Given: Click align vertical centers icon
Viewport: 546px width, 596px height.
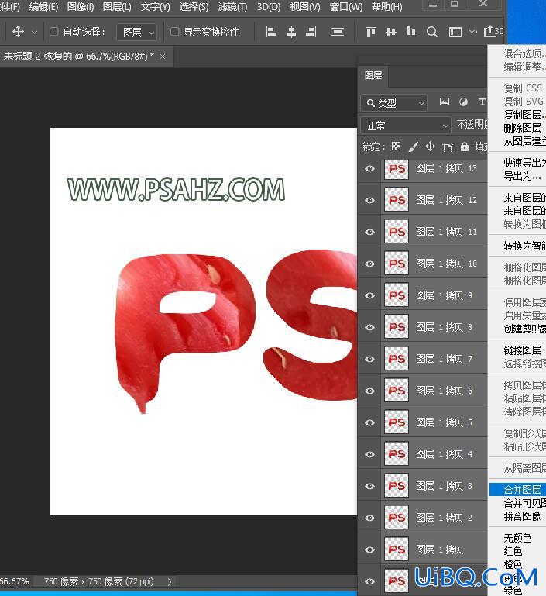Looking at the screenshot, I should [x=390, y=32].
